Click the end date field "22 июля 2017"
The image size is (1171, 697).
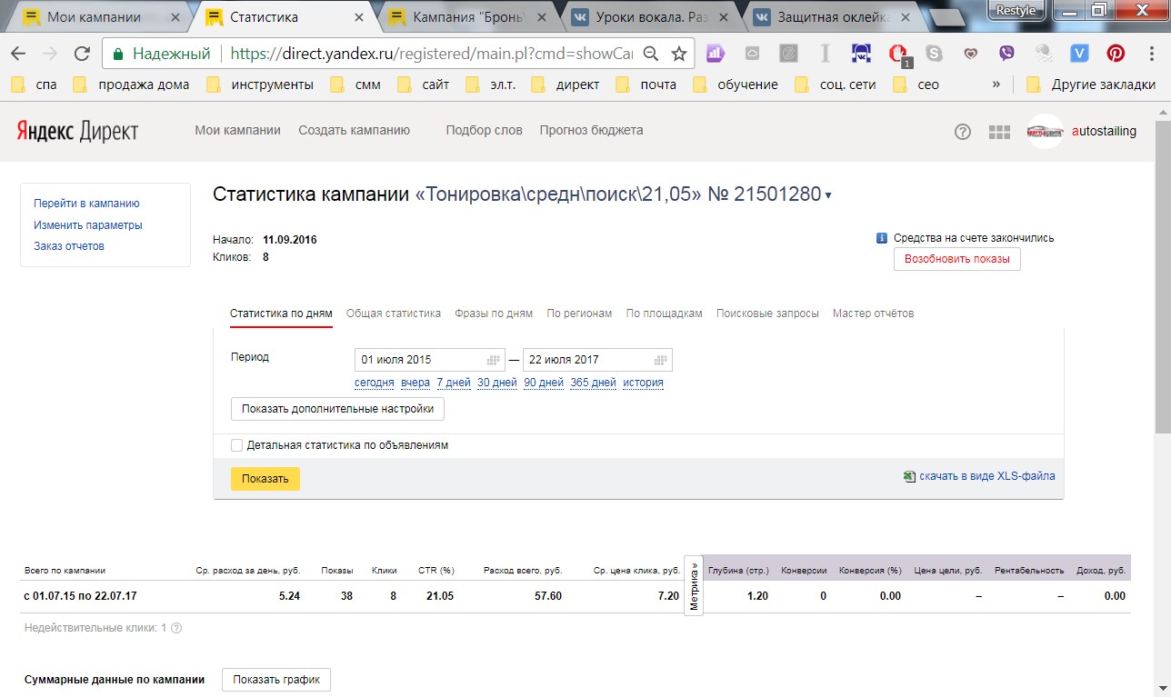(597, 359)
